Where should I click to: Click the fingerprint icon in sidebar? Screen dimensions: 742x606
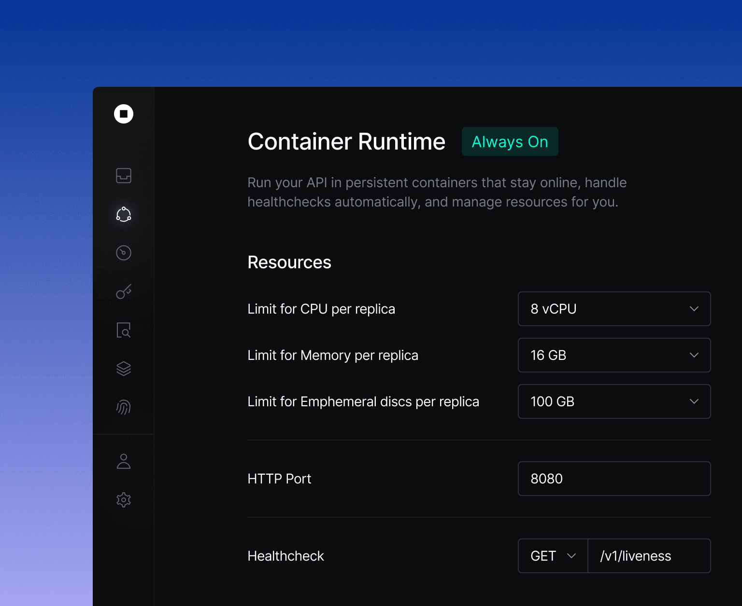(x=124, y=407)
